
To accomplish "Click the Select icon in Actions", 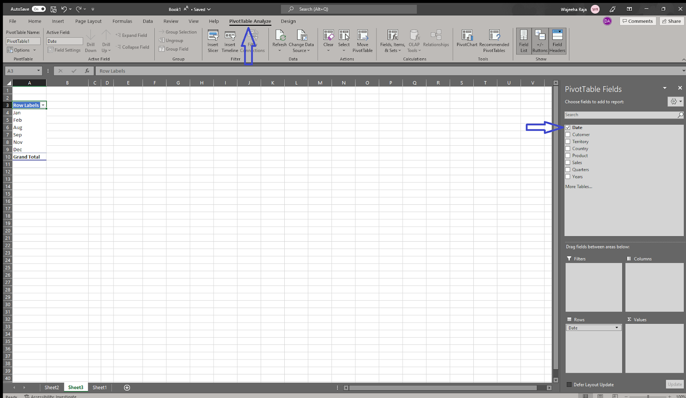I will pyautogui.click(x=344, y=36).
